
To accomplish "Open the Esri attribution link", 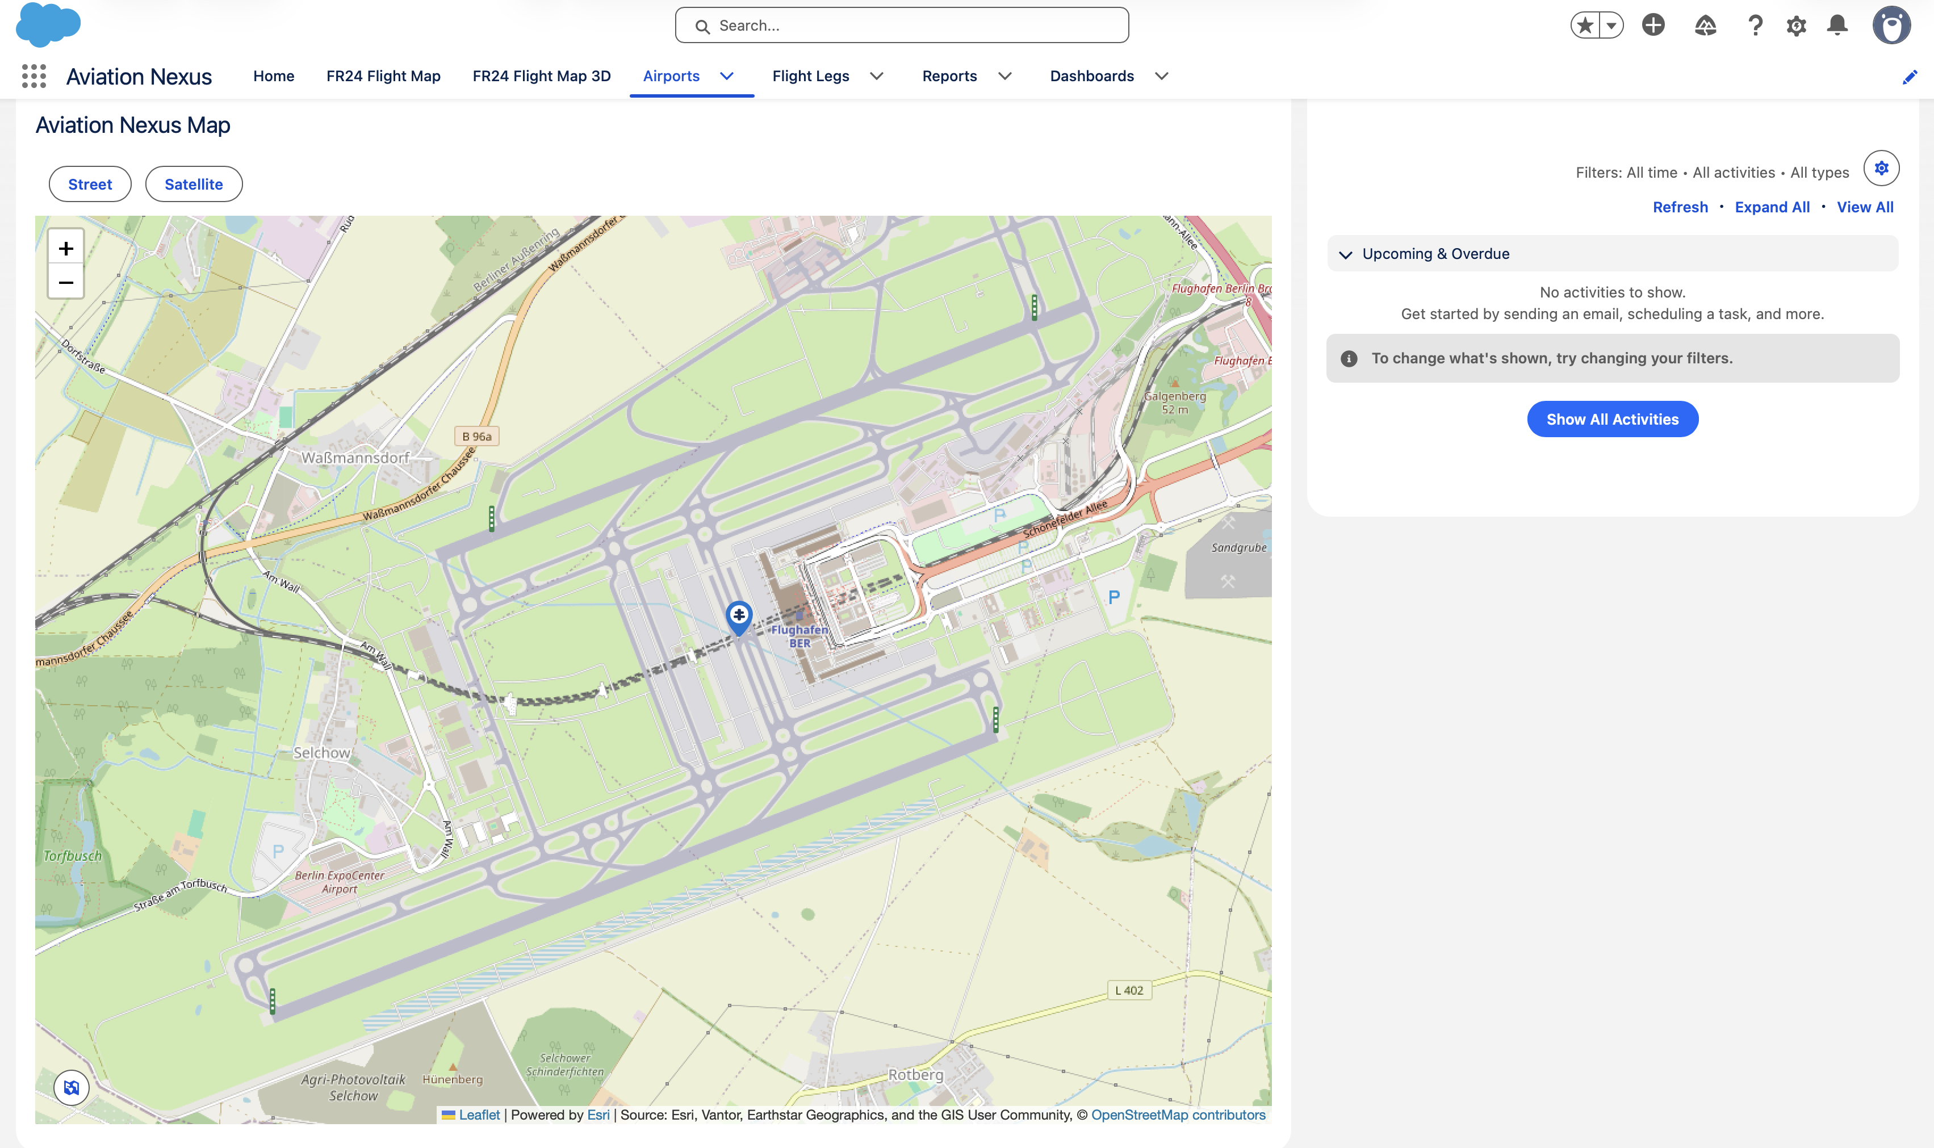I will (598, 1115).
